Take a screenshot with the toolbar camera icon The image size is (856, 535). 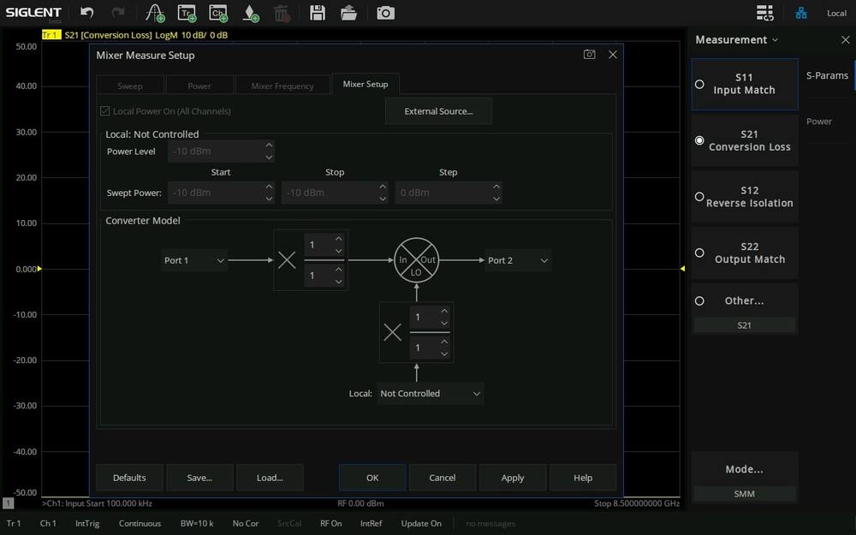pyautogui.click(x=385, y=13)
